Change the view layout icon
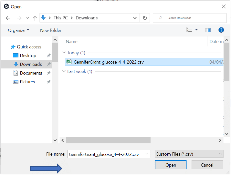Screen dimensions: 231x175 189,30
